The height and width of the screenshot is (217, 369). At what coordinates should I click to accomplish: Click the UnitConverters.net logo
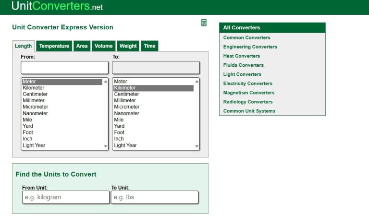pyautogui.click(x=57, y=7)
